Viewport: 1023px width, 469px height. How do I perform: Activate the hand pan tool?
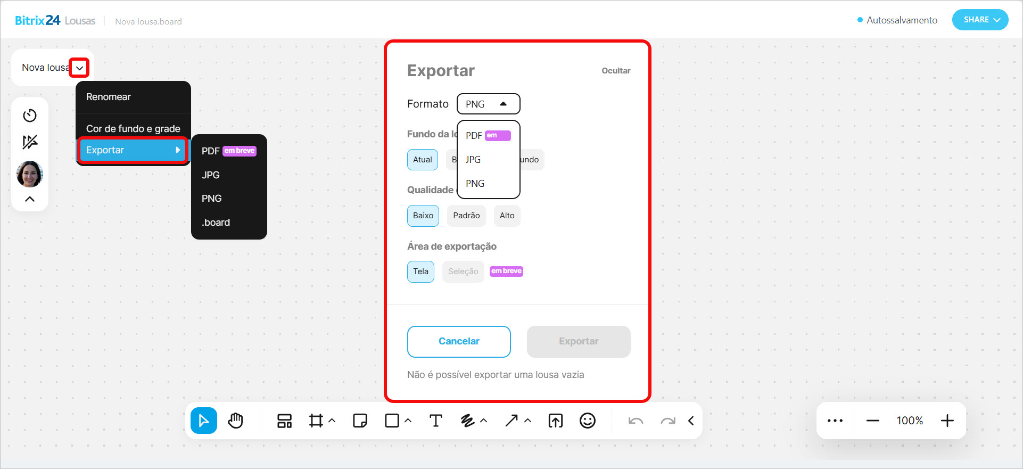[x=235, y=421]
